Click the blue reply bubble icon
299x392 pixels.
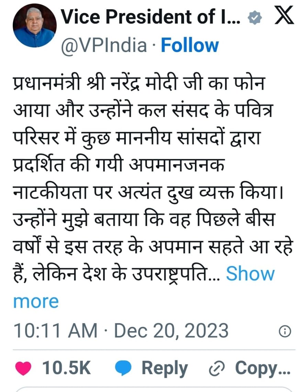coord(123,368)
